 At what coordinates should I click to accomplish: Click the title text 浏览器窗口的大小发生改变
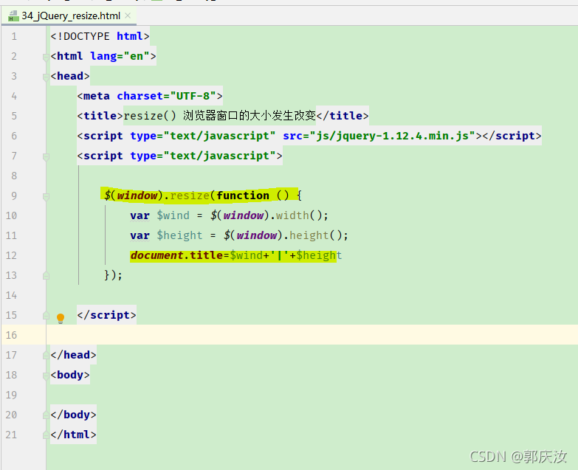(x=250, y=116)
